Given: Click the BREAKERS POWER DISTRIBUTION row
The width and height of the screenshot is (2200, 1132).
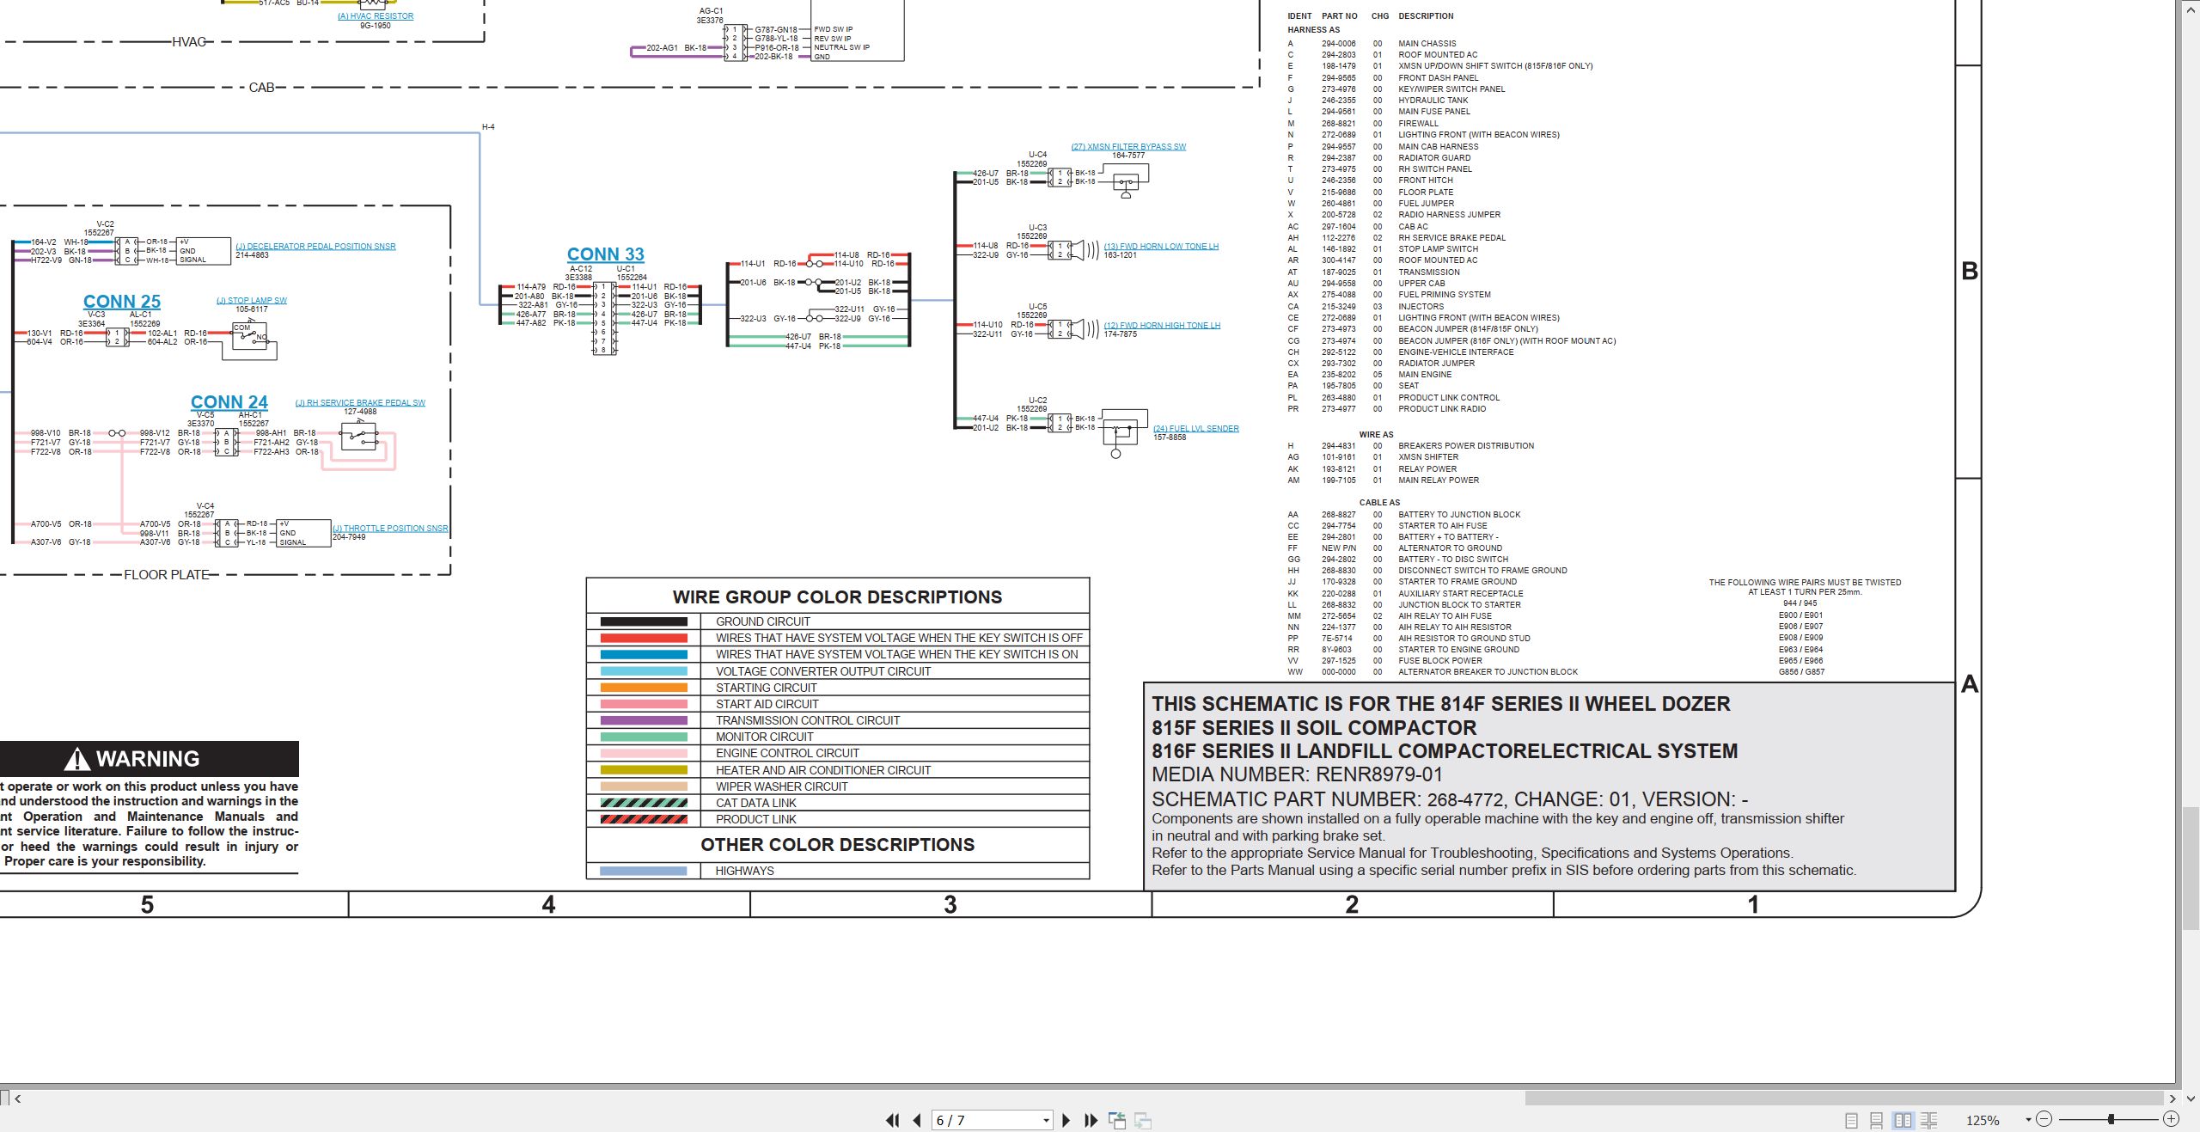Looking at the screenshot, I should [1410, 446].
